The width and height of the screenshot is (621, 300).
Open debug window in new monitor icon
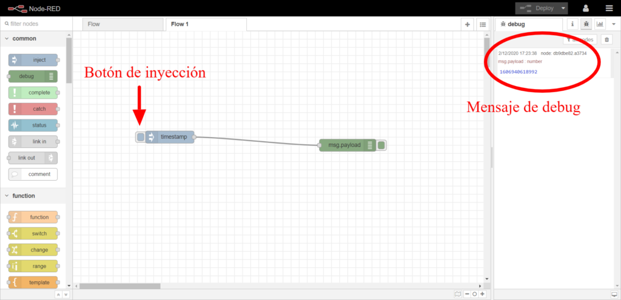tap(614, 294)
